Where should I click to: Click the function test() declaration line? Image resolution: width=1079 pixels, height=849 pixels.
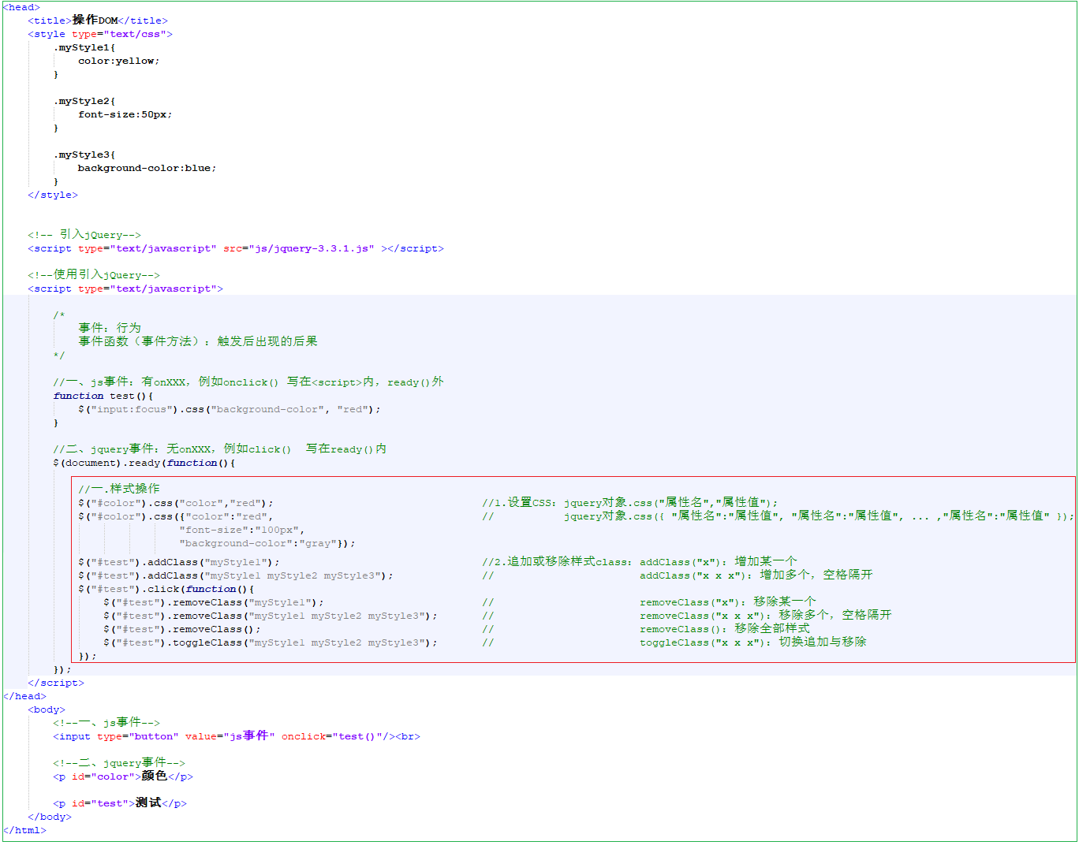(103, 396)
